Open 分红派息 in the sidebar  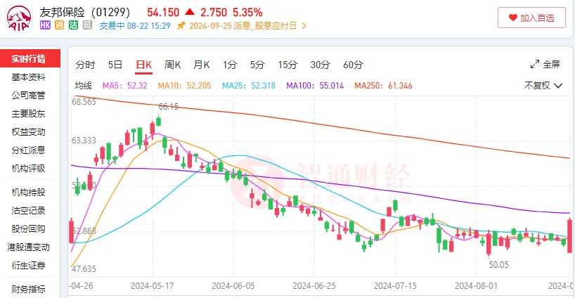[x=29, y=150]
